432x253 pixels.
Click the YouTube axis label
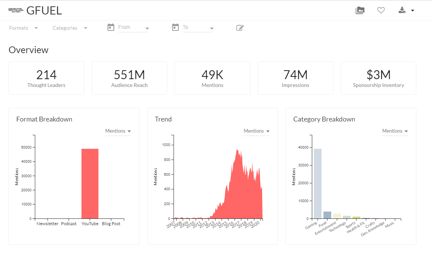(x=90, y=224)
